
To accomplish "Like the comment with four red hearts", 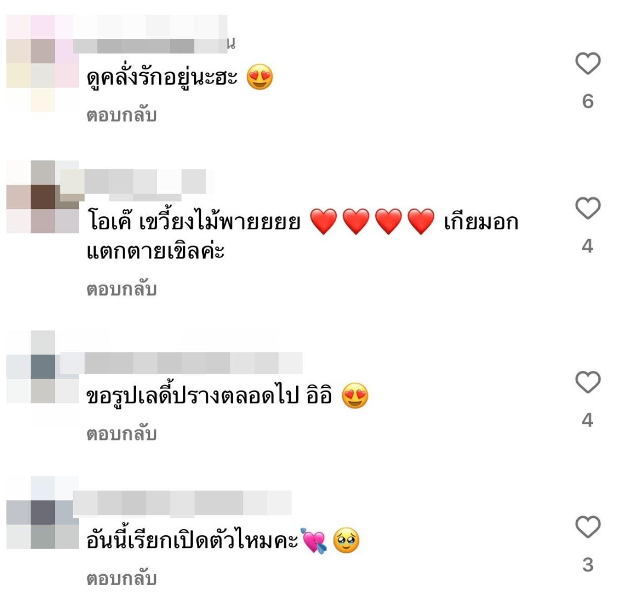I will [x=588, y=208].
